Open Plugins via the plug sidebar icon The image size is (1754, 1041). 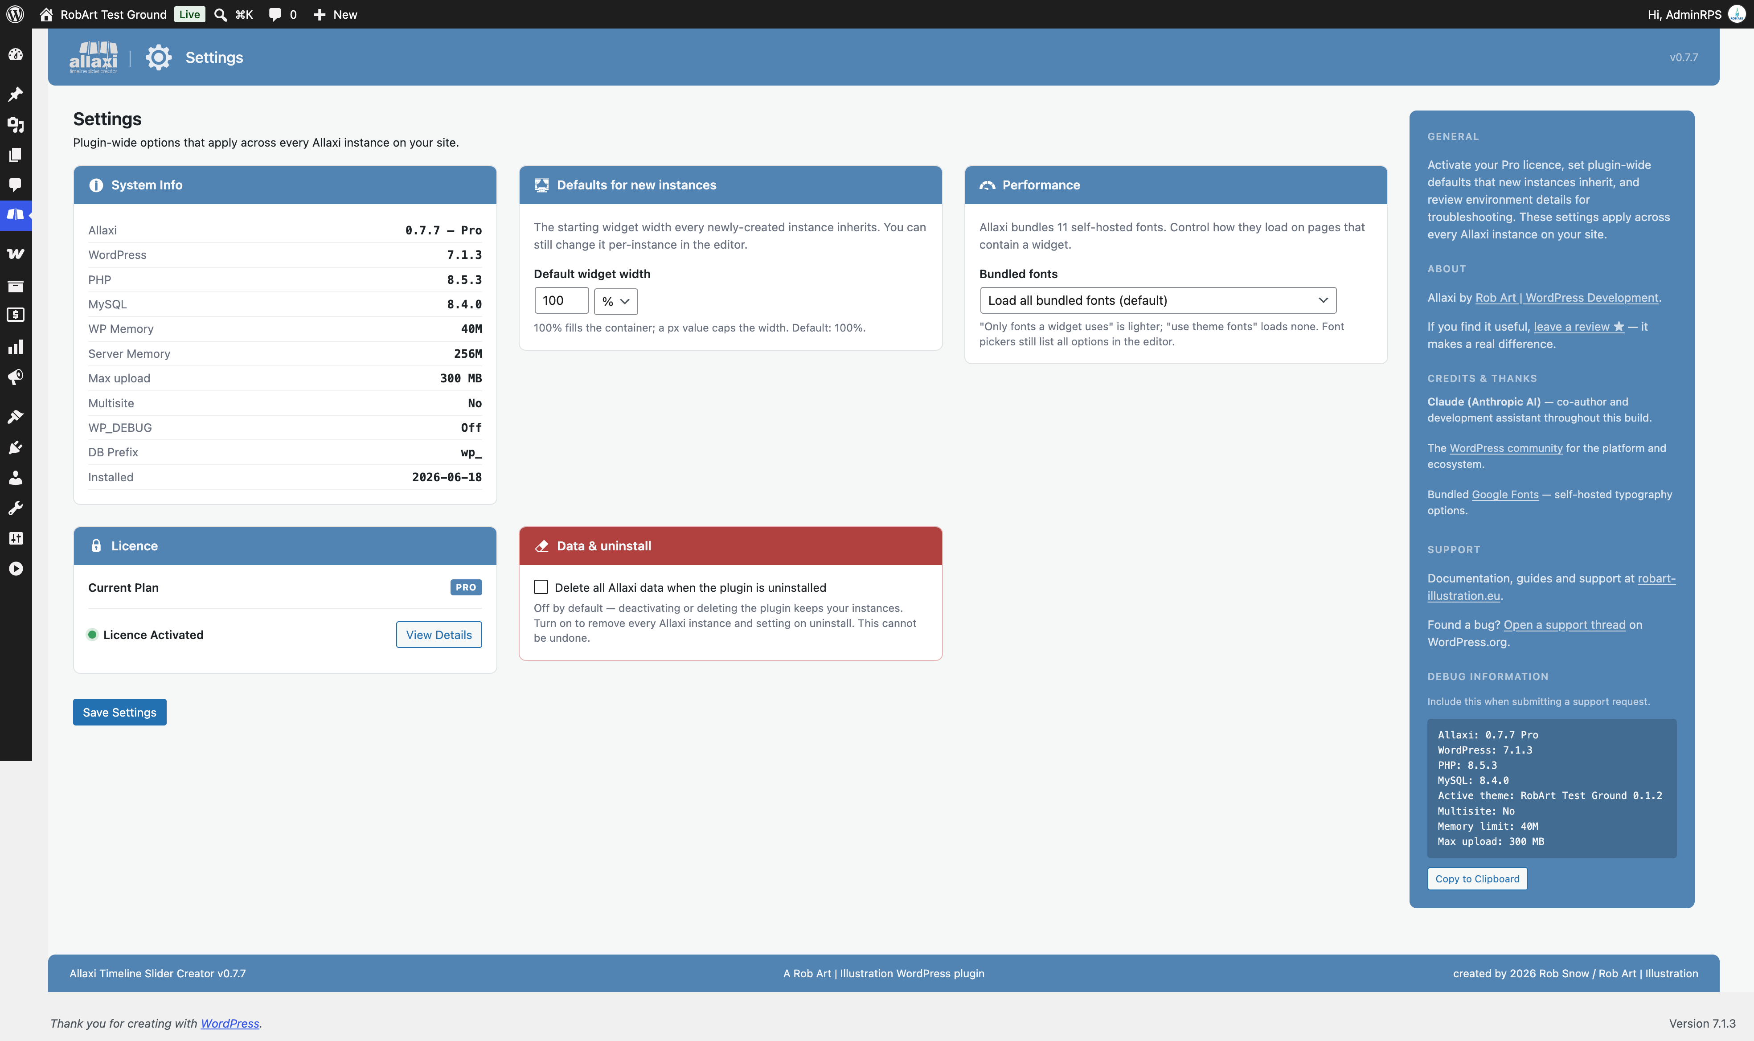[16, 447]
